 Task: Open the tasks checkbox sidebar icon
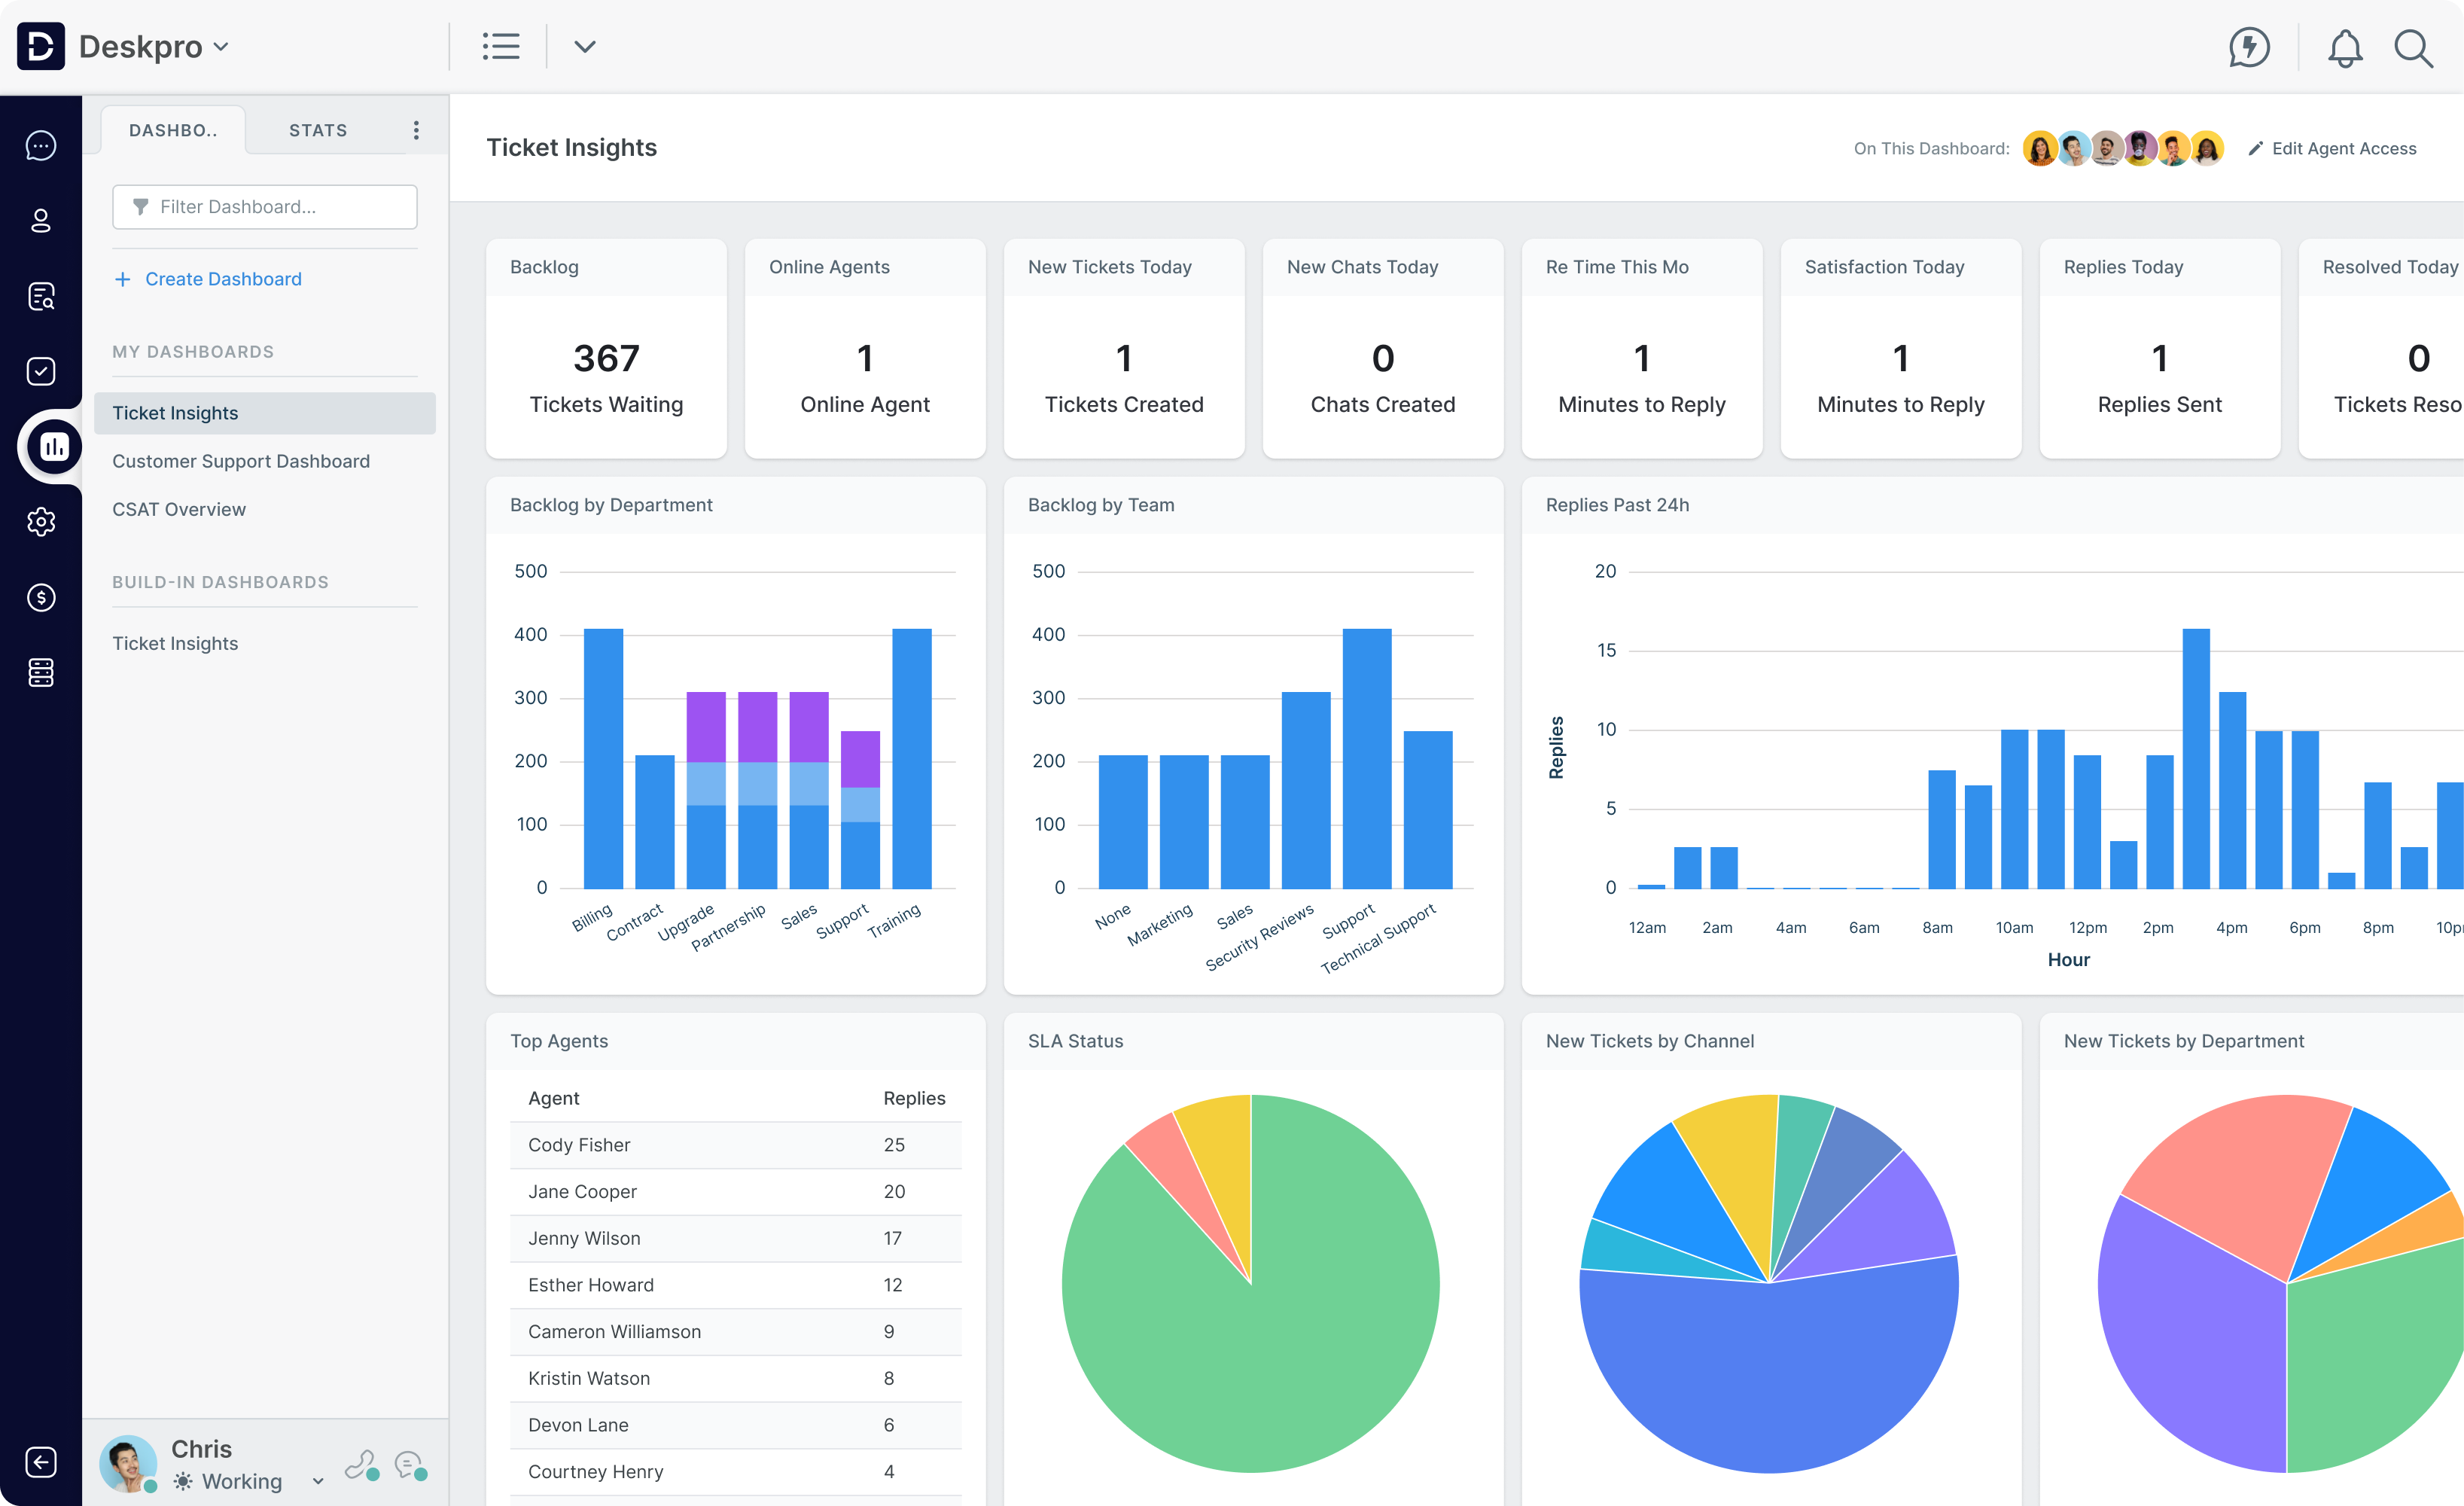click(41, 371)
